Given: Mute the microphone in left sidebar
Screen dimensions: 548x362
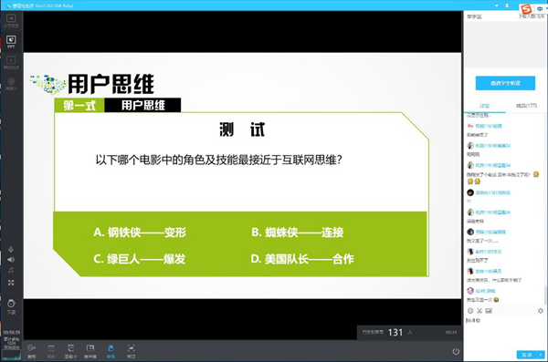Looking at the screenshot, I should click(x=11, y=249).
